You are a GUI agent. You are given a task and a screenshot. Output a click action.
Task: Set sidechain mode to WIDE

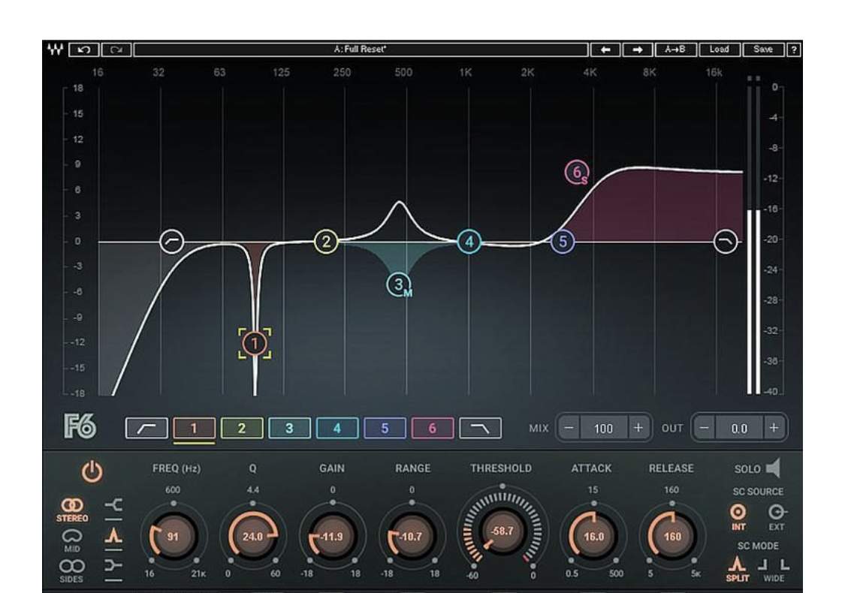774,570
